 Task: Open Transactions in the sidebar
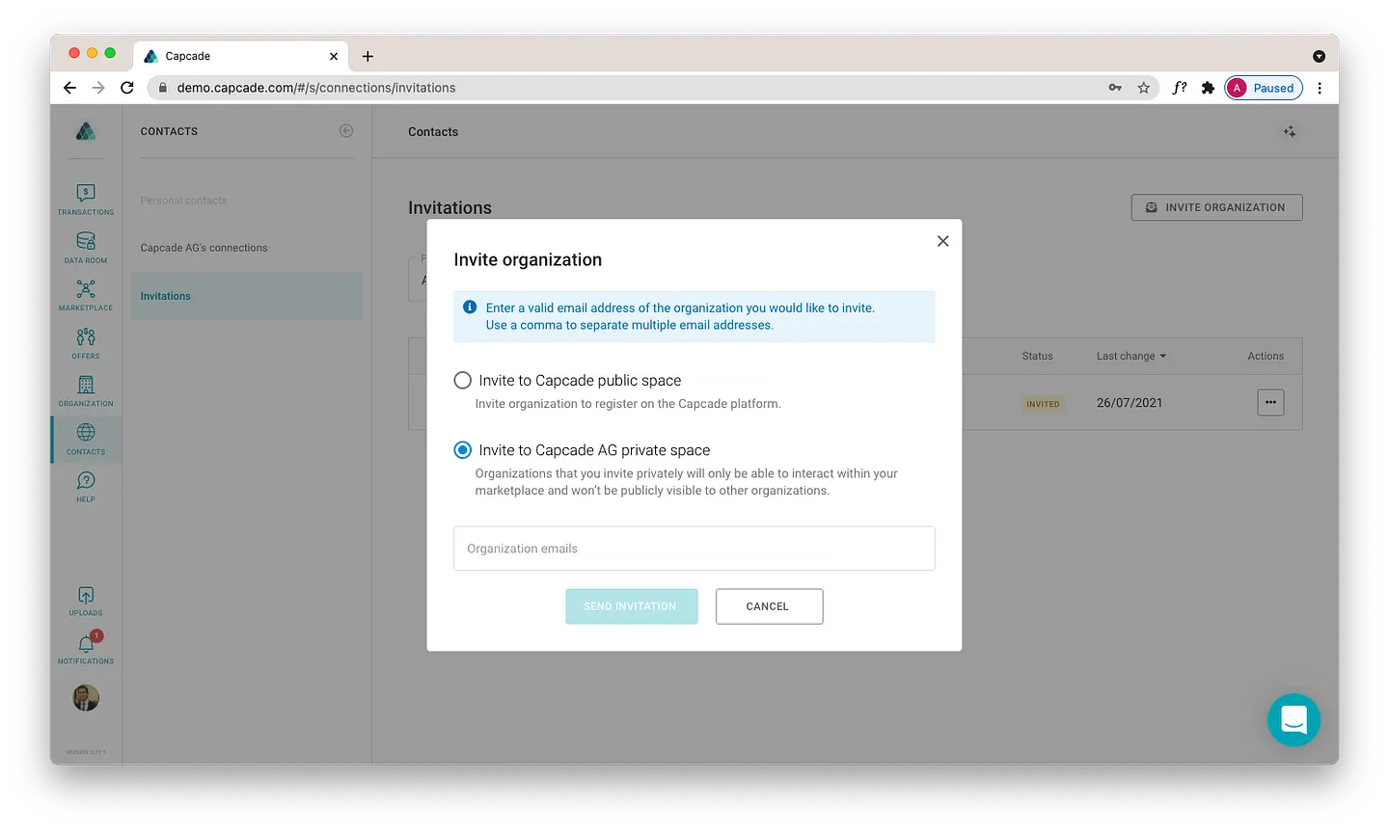point(86,200)
